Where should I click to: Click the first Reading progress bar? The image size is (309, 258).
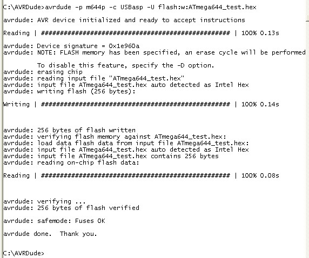click(x=141, y=33)
